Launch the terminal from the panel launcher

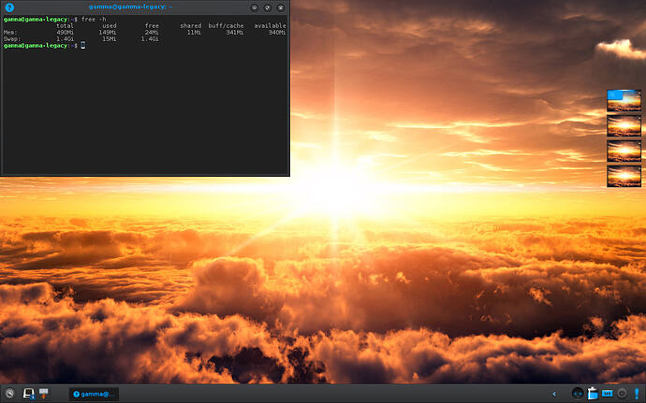(28, 394)
